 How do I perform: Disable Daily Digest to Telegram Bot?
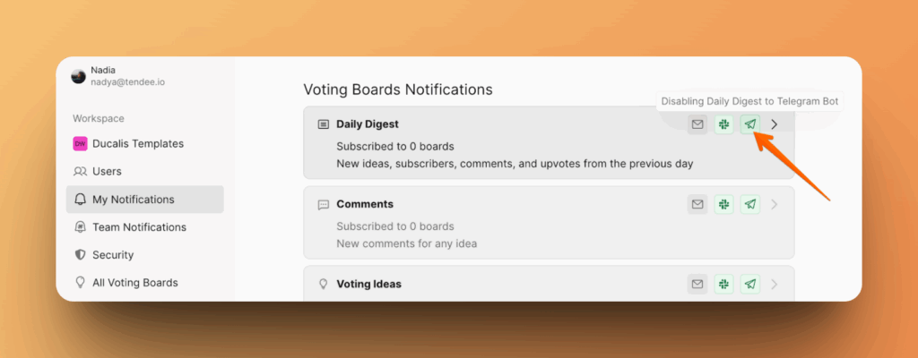(749, 124)
